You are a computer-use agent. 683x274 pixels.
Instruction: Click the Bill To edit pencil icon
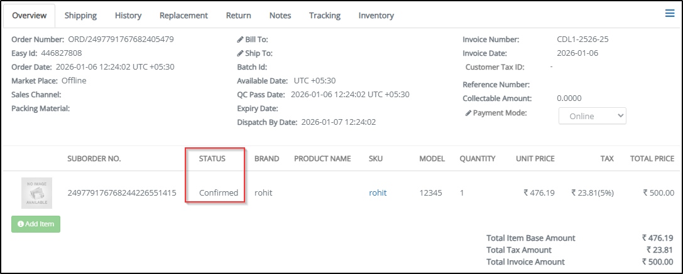(240, 40)
